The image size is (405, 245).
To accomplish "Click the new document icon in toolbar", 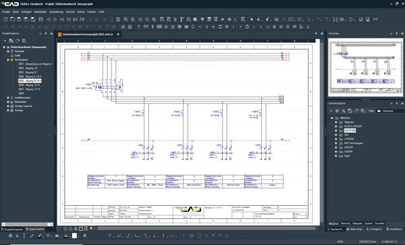I will [6, 20].
